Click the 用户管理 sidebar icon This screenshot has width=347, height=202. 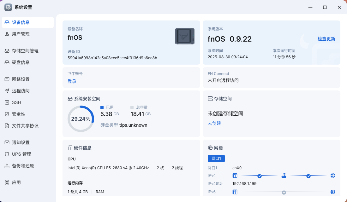pyautogui.click(x=7, y=34)
